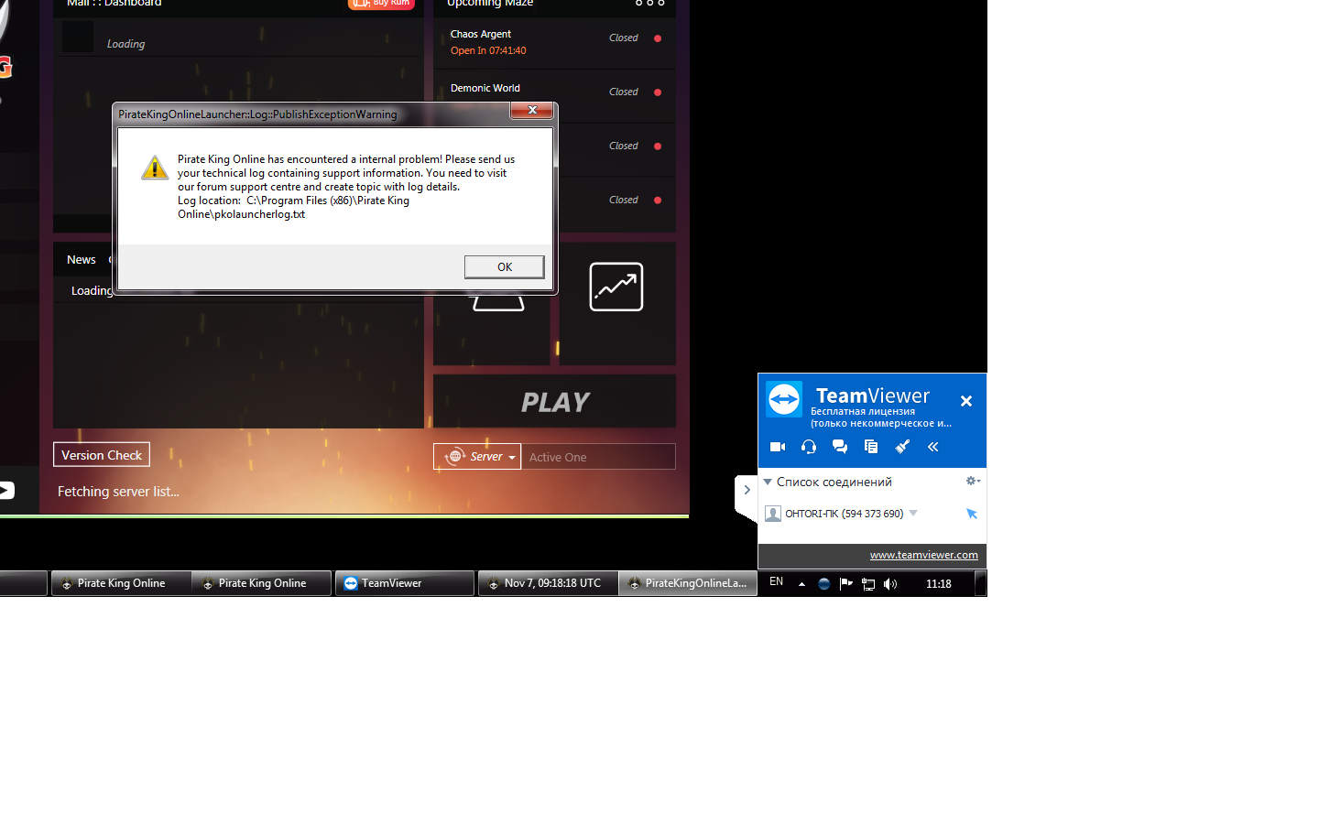Open the statistics chart icon in launcher
This screenshot has width=1319, height=824.
616,287
